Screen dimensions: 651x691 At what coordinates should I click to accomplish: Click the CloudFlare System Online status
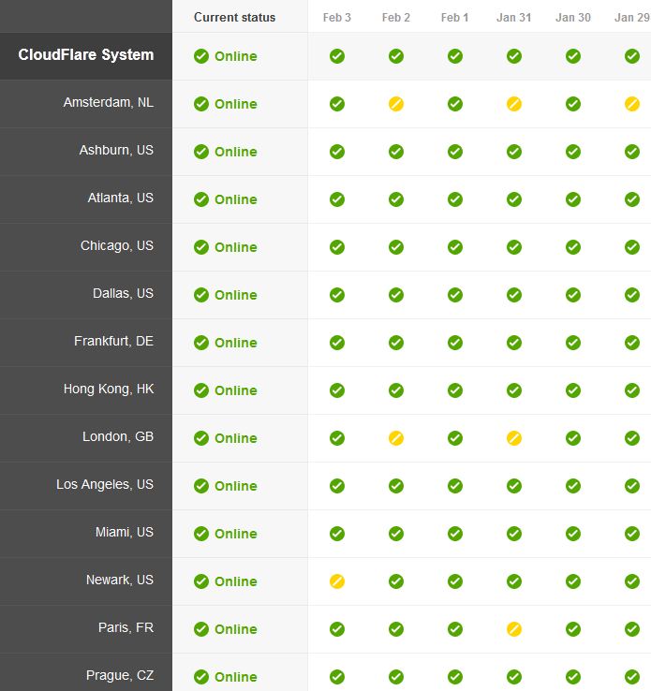(x=225, y=56)
